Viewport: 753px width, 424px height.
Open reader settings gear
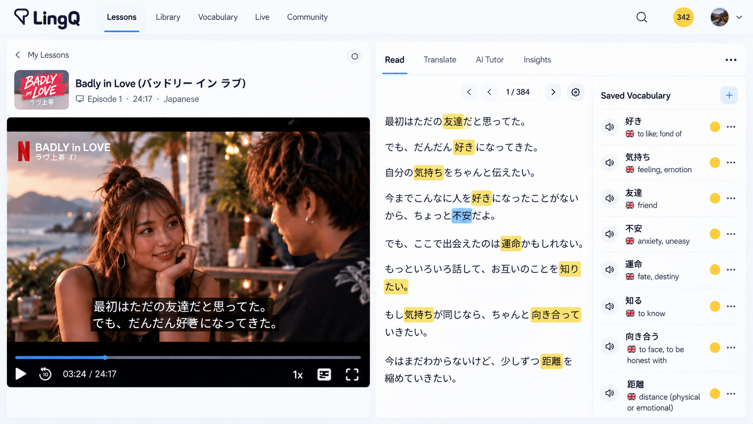[x=576, y=92]
